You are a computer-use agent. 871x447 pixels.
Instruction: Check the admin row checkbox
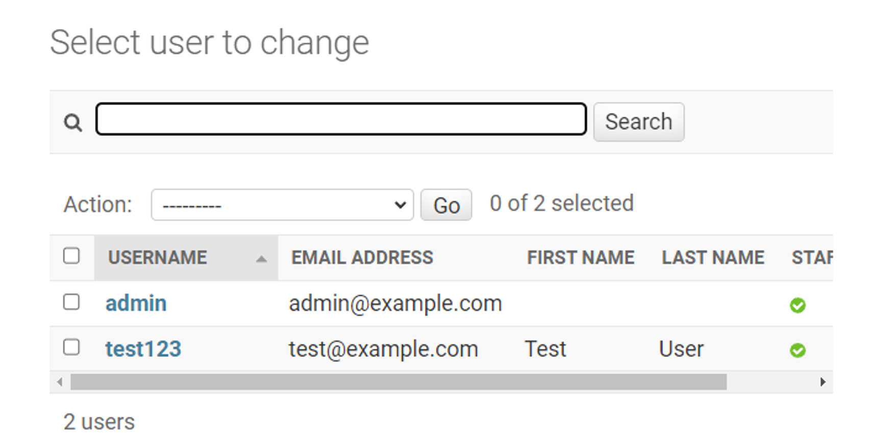[71, 302]
